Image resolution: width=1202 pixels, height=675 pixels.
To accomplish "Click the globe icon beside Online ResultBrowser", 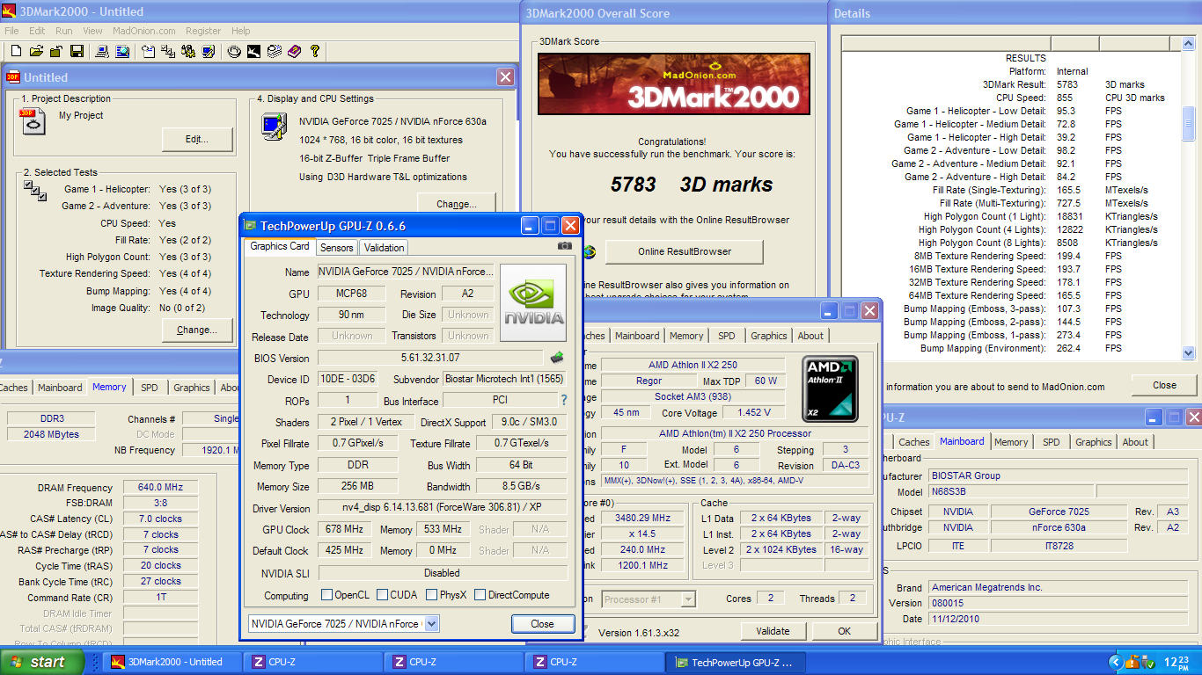I will pos(588,251).
